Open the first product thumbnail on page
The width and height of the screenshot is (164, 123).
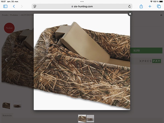point(6,106)
